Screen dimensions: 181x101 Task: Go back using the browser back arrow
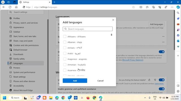[x=4, y=7]
